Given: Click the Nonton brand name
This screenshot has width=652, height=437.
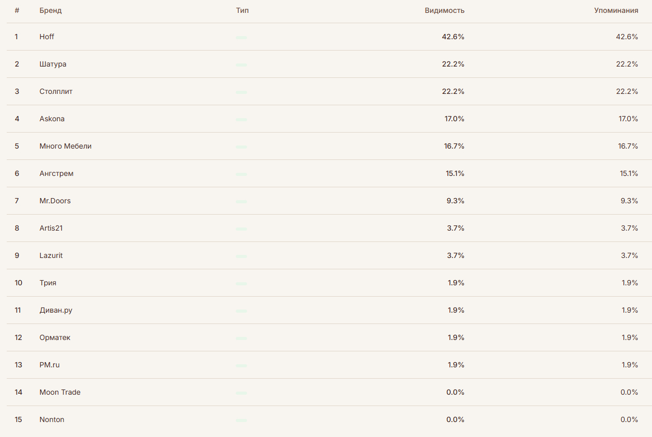Looking at the screenshot, I should click(52, 419).
